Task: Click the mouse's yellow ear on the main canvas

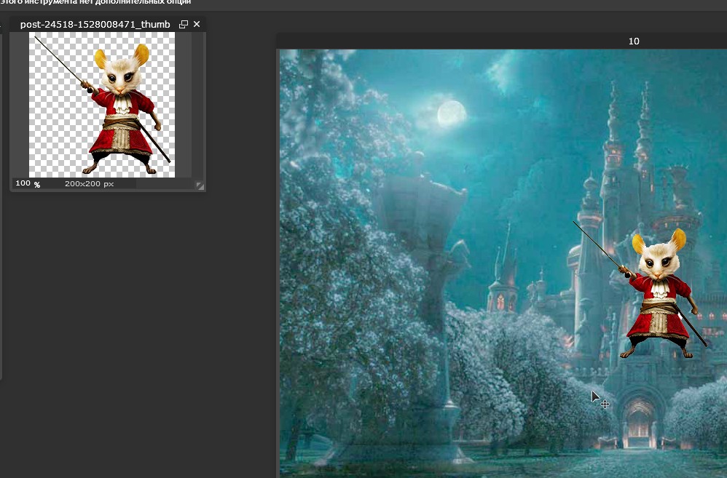Action: (x=640, y=244)
